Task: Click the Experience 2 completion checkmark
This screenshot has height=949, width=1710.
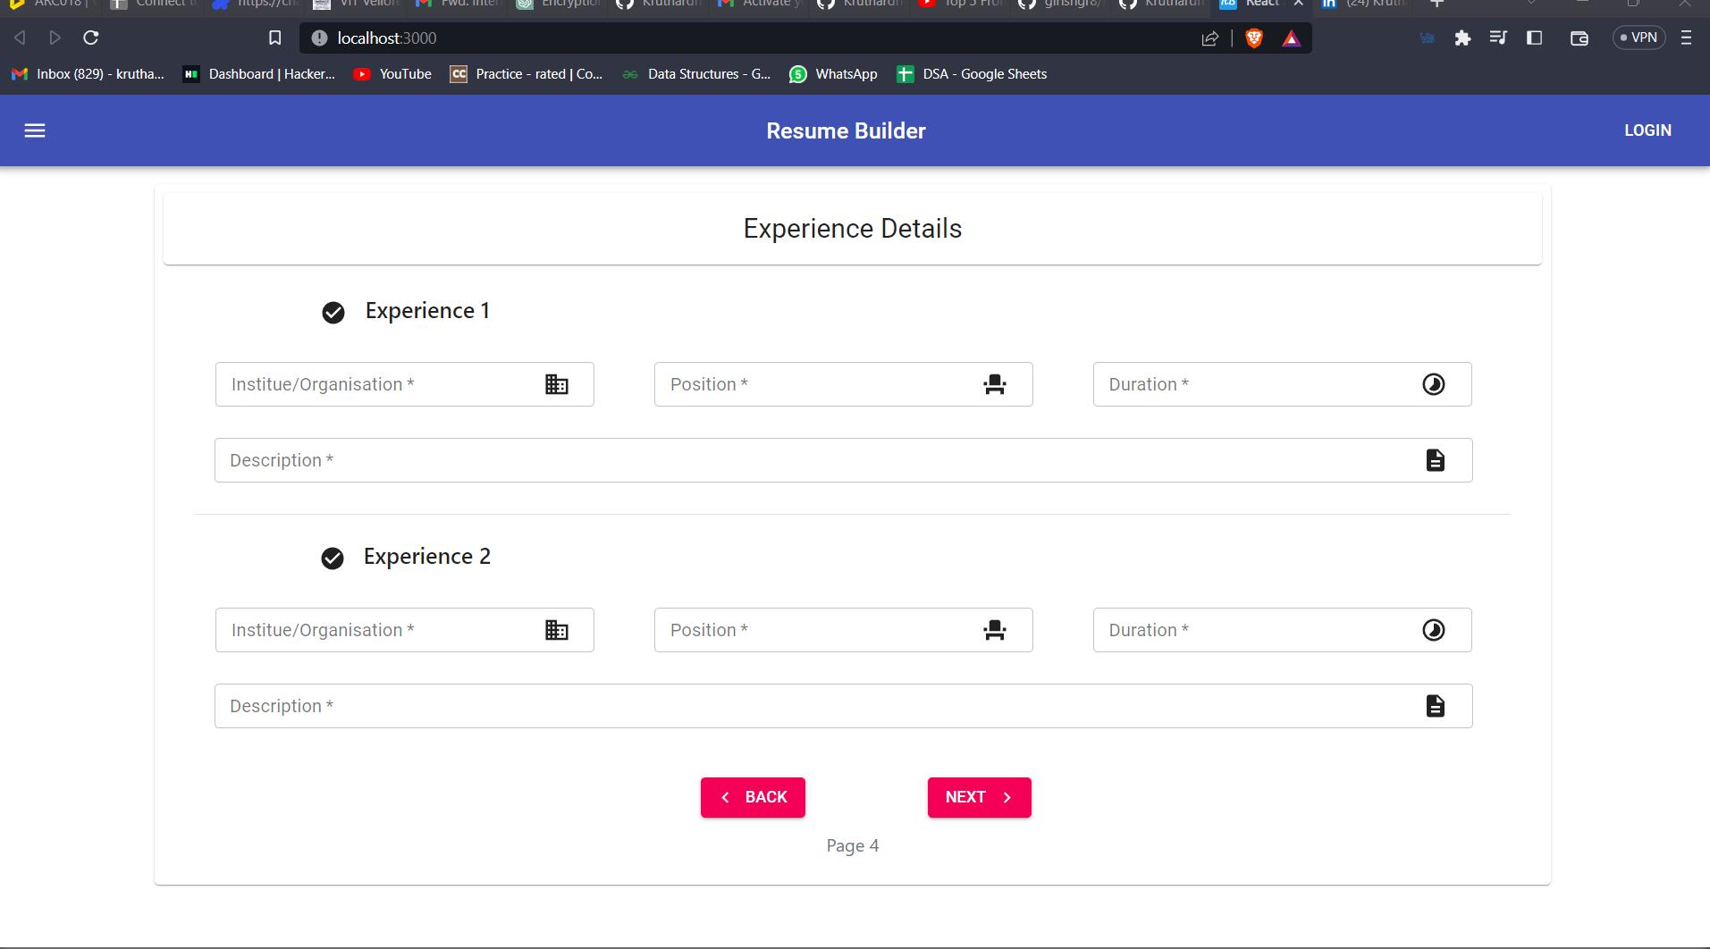Action: point(332,558)
